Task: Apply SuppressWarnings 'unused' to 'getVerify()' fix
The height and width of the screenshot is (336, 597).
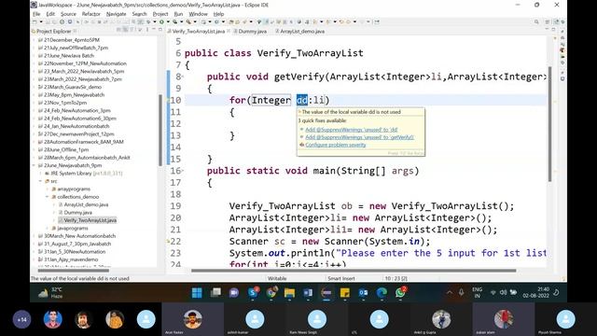Action: point(359,137)
